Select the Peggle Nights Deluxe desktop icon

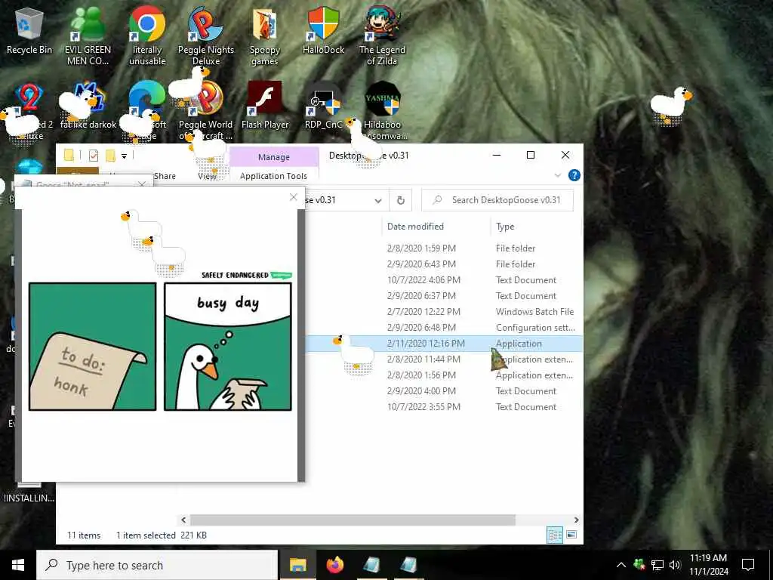click(206, 35)
